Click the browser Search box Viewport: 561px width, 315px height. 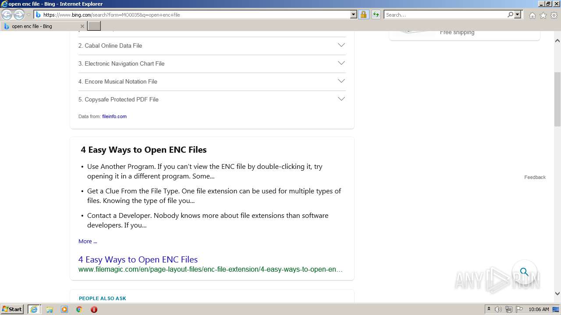point(445,15)
